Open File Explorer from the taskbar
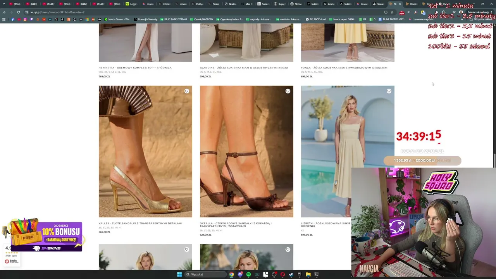 coord(308,274)
